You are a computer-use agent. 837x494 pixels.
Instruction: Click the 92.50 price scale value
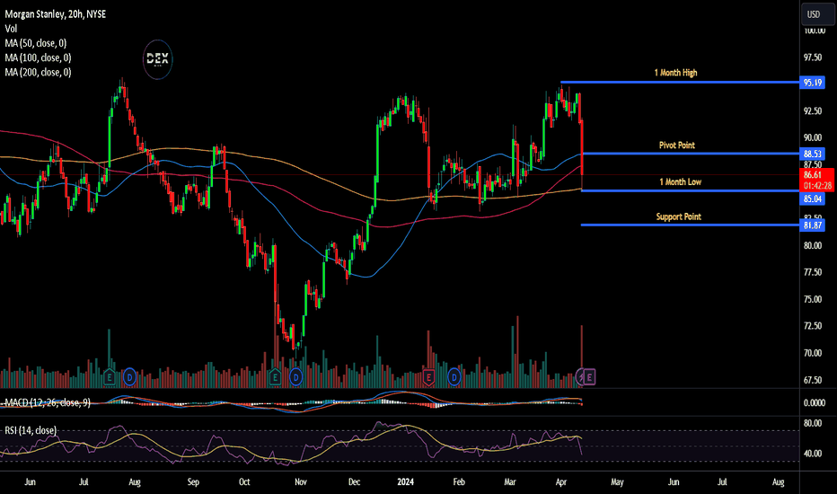point(813,111)
